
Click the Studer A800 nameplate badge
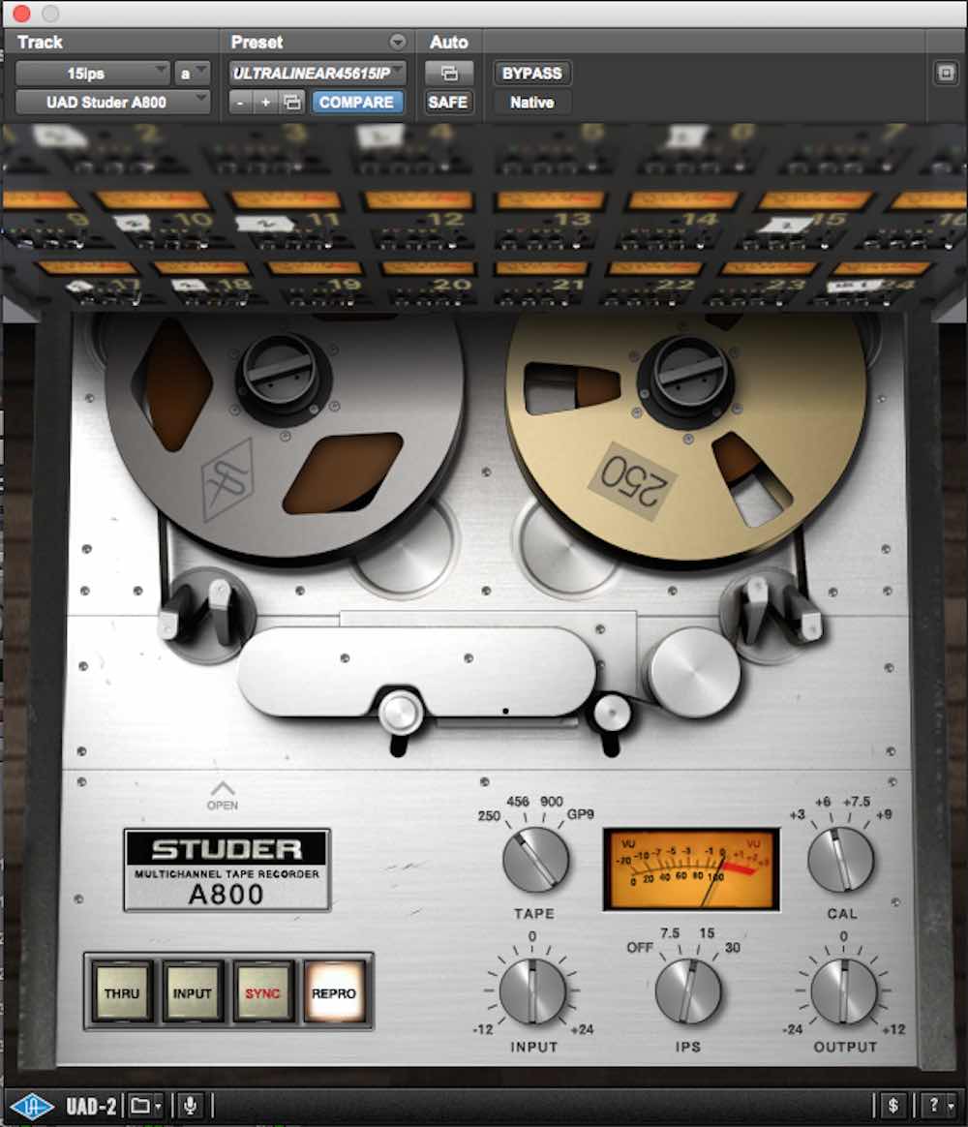[227, 870]
